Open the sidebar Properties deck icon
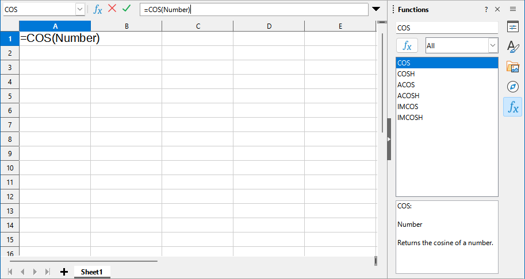The width and height of the screenshot is (525, 279). 512,27
